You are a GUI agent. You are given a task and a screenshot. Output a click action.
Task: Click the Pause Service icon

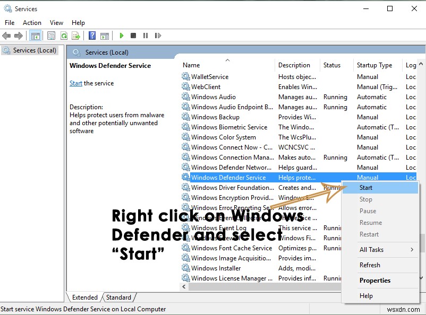coord(146,36)
